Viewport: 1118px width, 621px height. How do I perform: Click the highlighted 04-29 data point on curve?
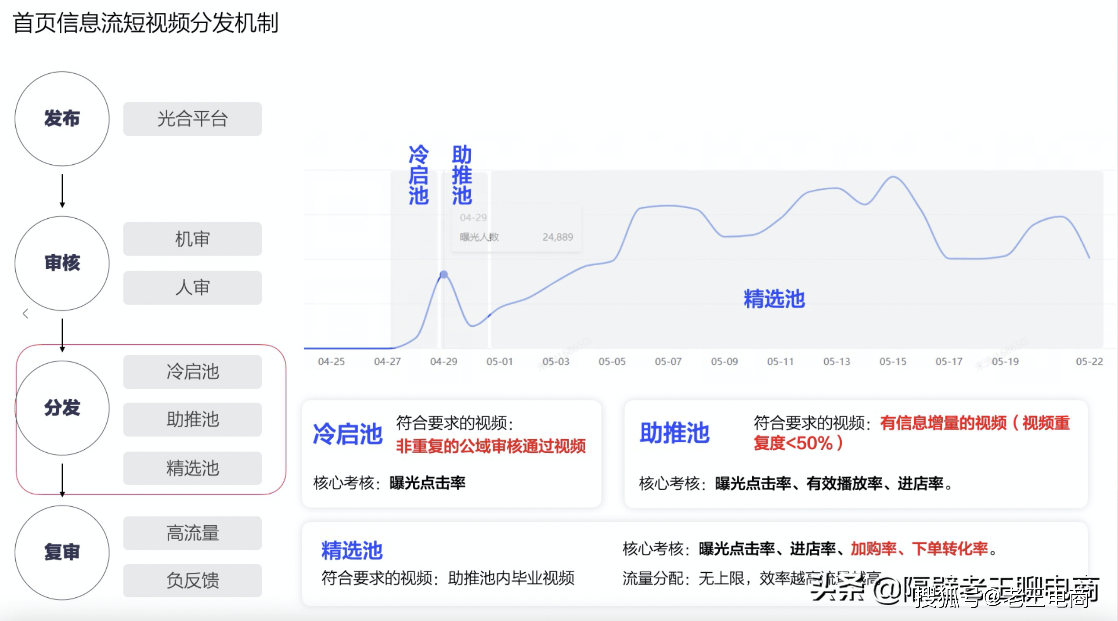coord(444,274)
